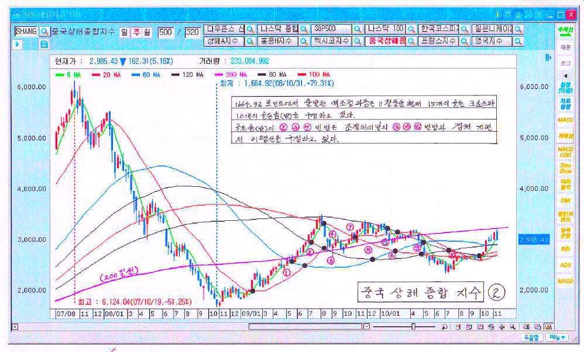Screen dimensions: 584x352
Task: Collapse the indicator list with the small left arrow
Action: point(565,76)
